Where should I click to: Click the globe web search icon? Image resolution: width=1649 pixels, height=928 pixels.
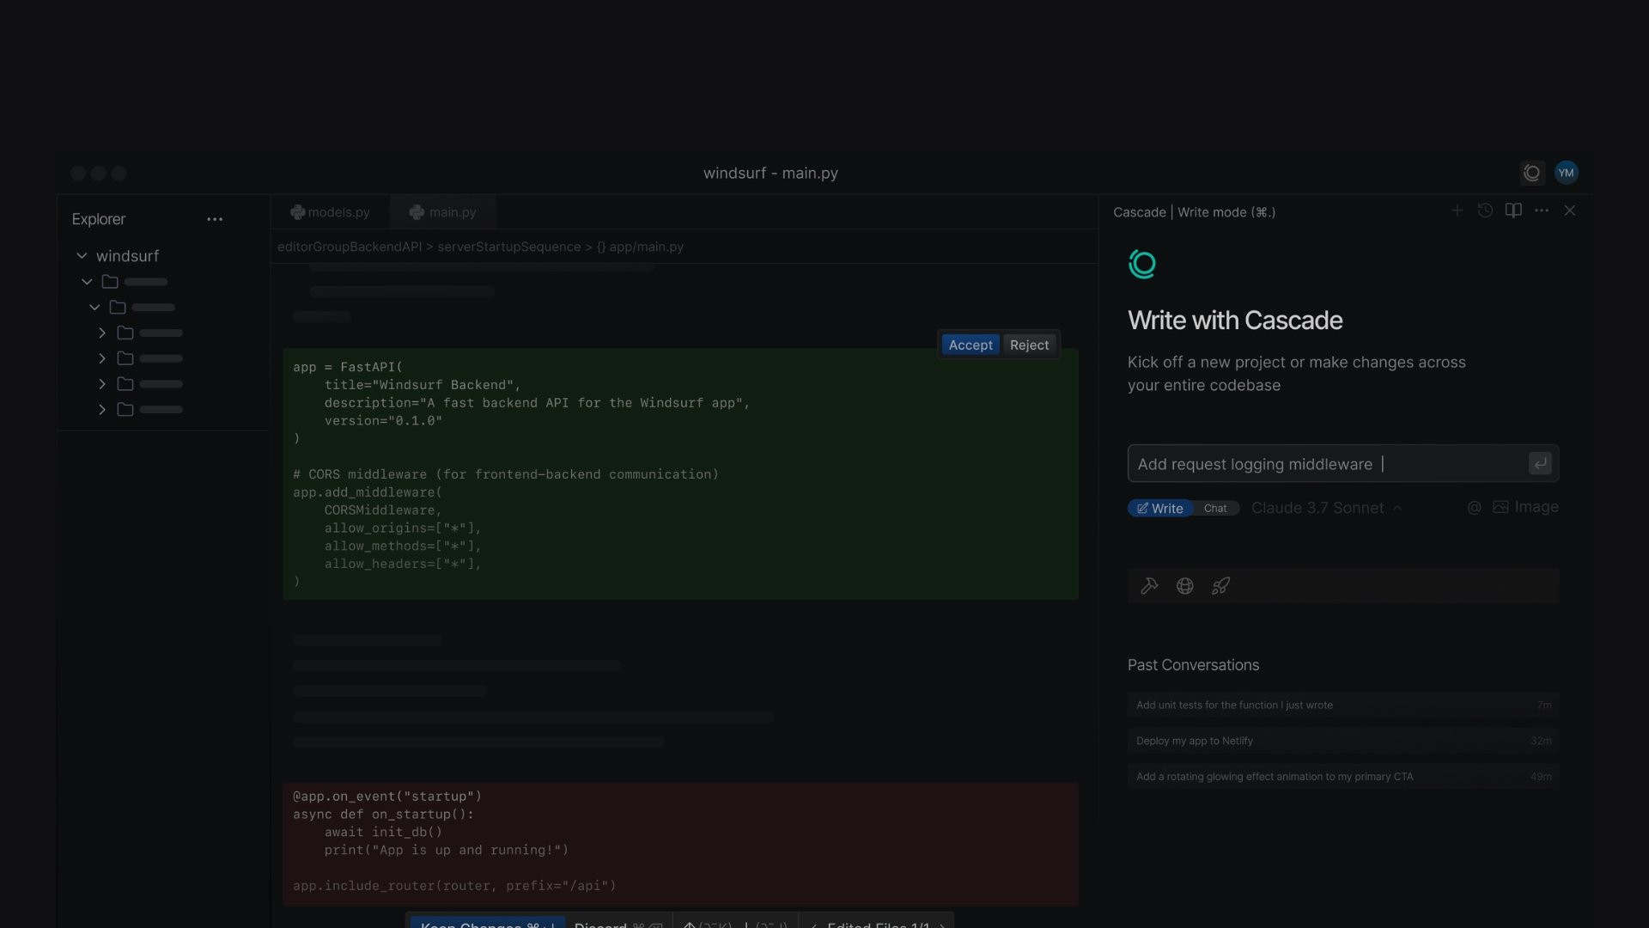coord(1185,586)
